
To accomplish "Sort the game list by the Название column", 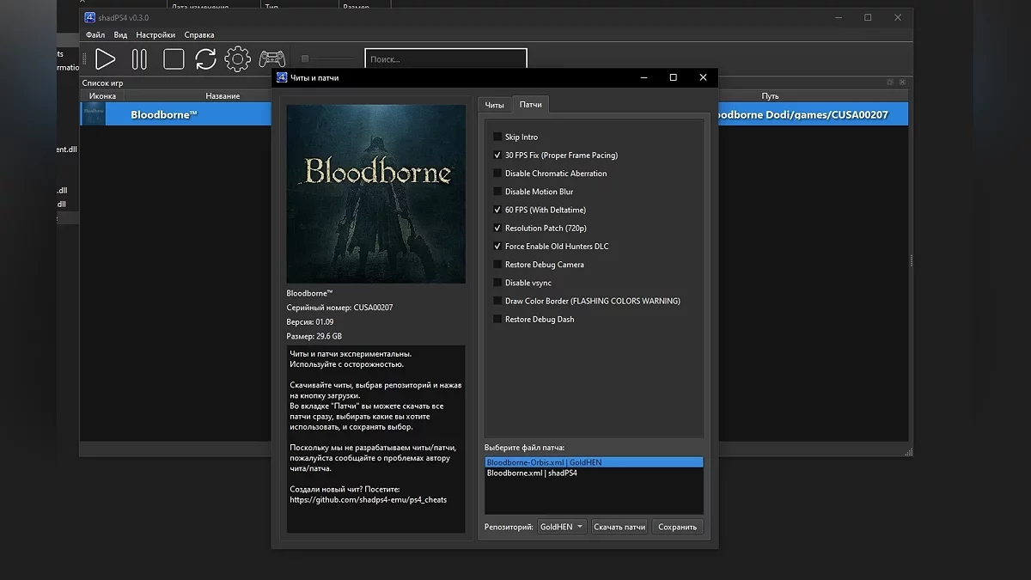I will [x=223, y=96].
